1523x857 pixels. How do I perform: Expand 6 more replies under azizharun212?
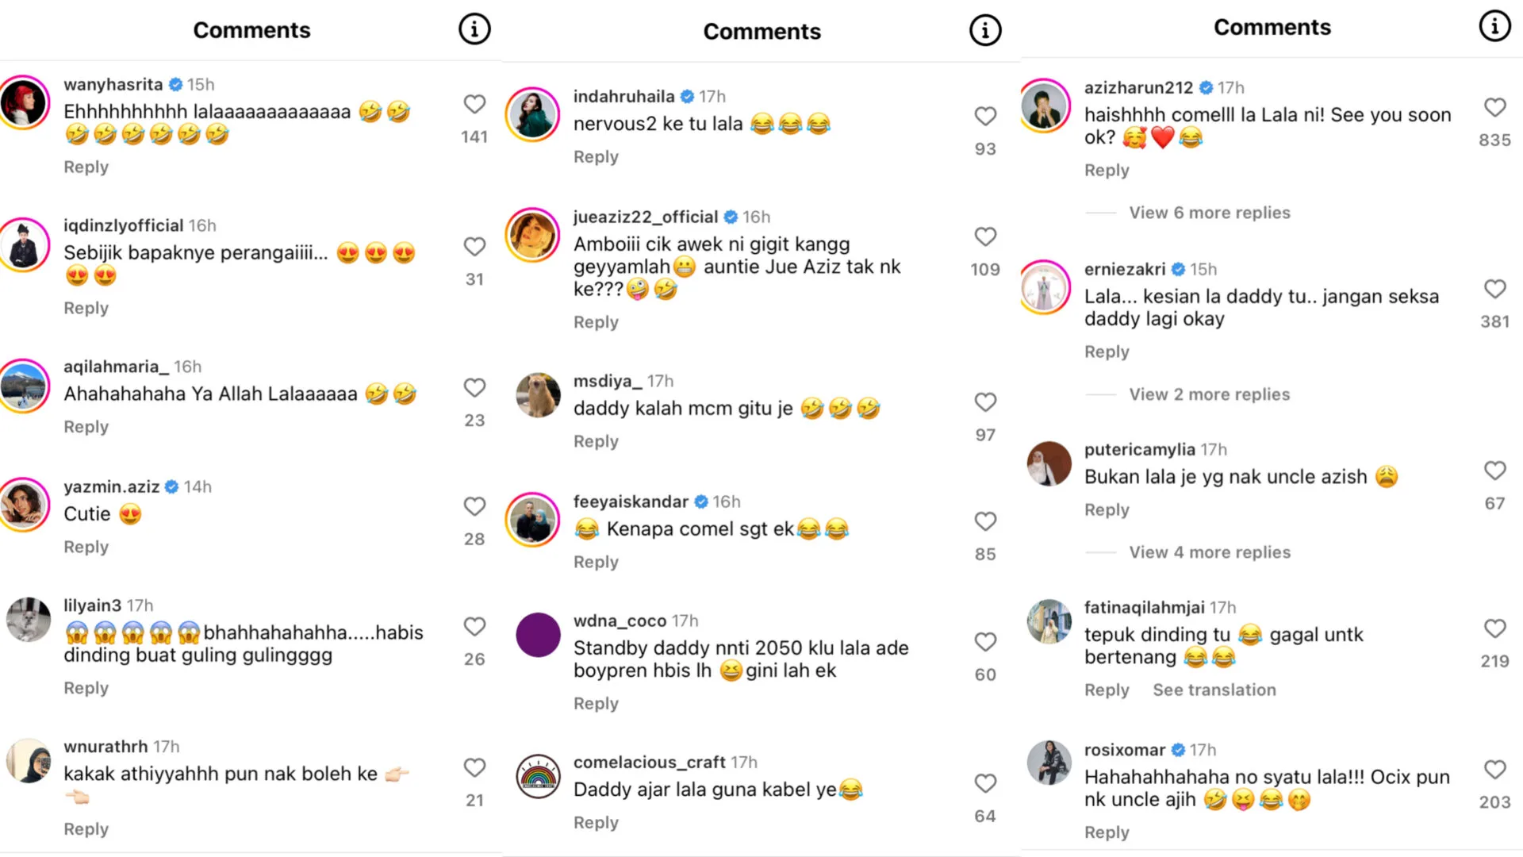[x=1209, y=213]
